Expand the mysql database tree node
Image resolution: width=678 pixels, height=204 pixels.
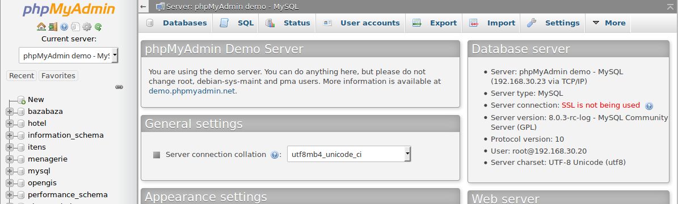pos(10,171)
